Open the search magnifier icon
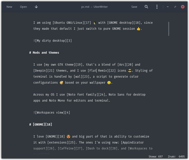 click(146, 7)
